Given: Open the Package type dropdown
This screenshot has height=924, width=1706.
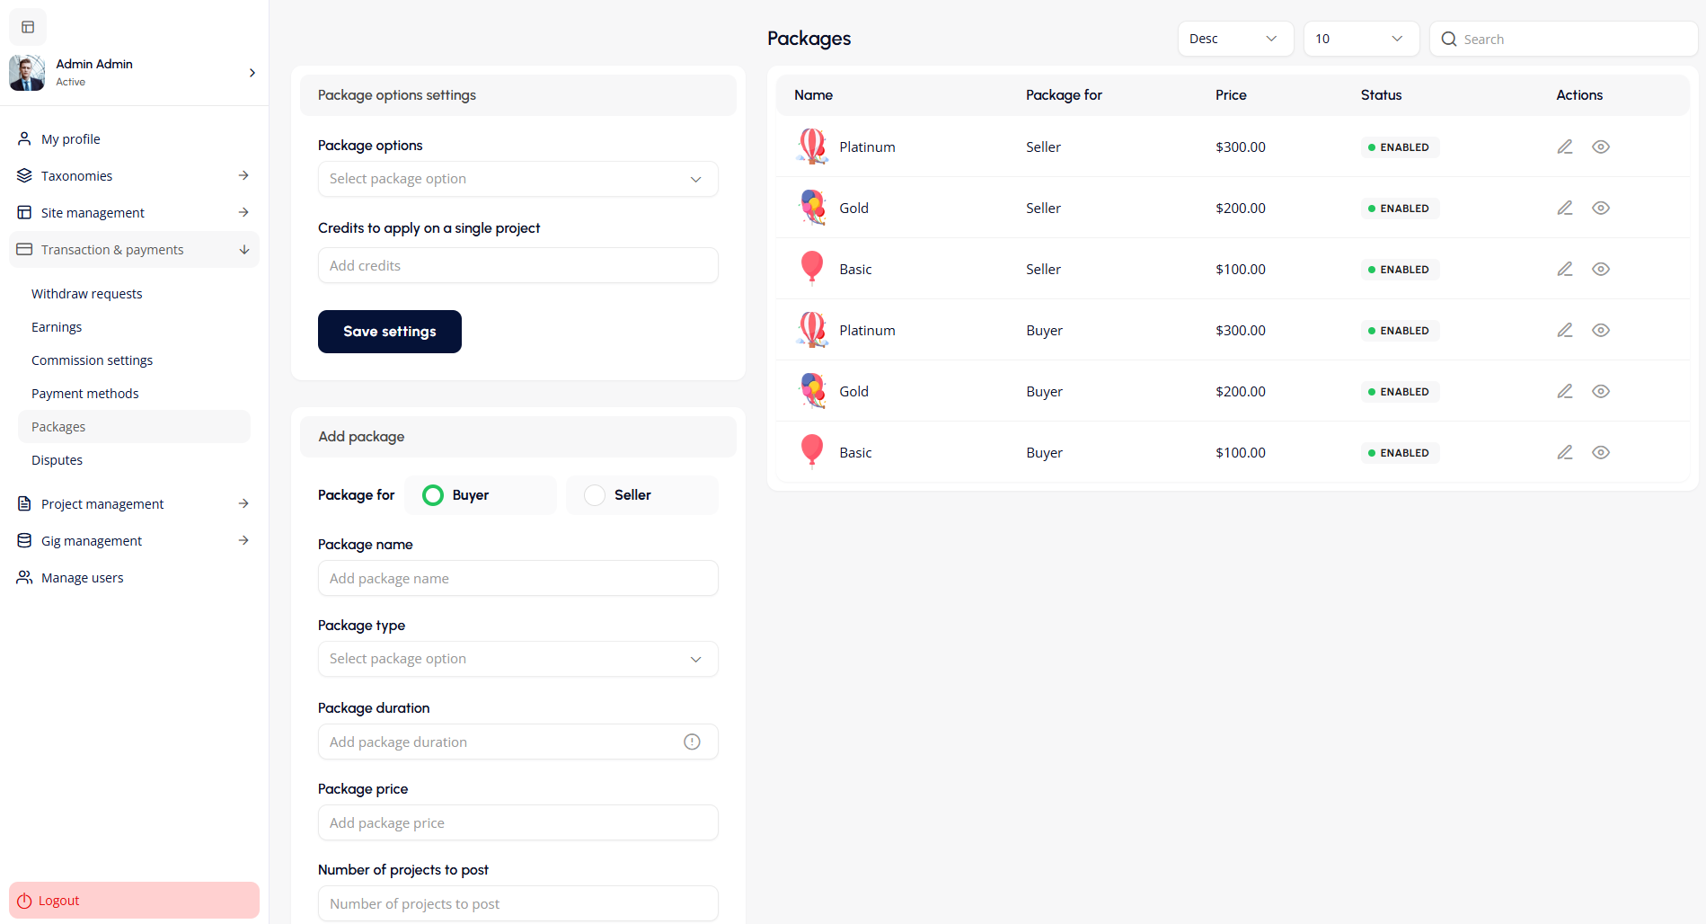Looking at the screenshot, I should (x=517, y=659).
